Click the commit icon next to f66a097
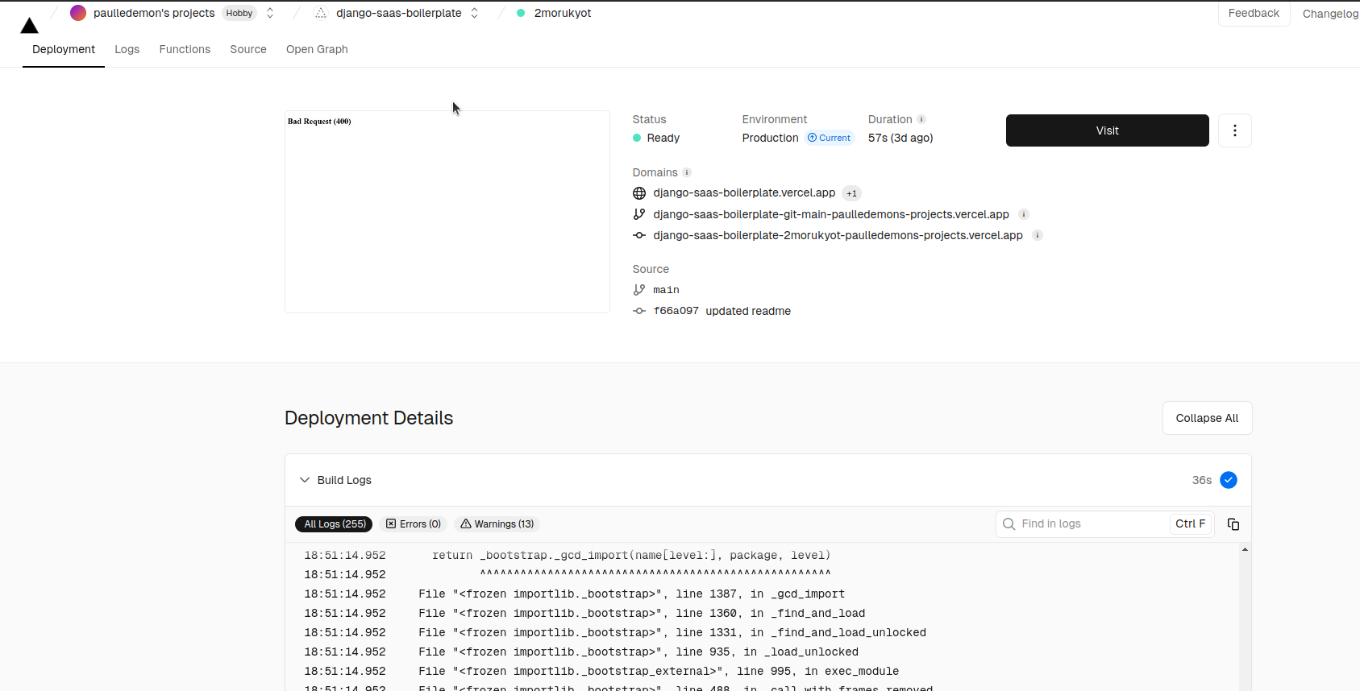Image resolution: width=1360 pixels, height=691 pixels. pos(639,311)
